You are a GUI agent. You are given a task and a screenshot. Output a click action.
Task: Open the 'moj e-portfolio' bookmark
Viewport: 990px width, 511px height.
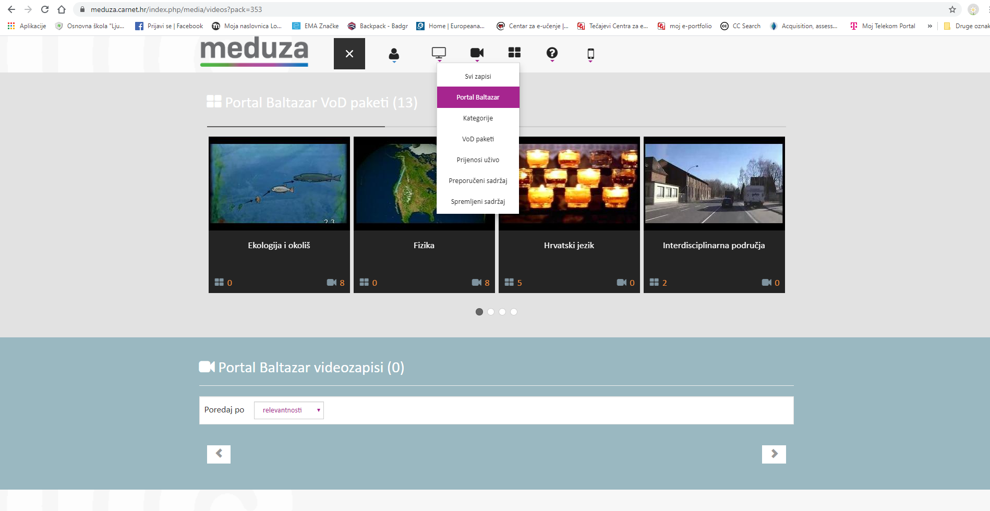(684, 26)
